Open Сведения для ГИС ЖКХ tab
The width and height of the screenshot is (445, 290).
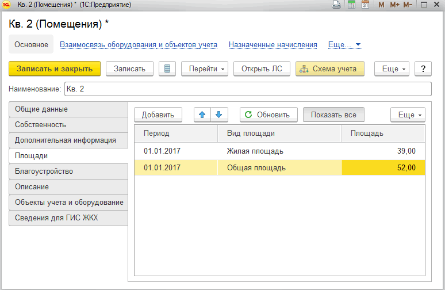(x=68, y=218)
